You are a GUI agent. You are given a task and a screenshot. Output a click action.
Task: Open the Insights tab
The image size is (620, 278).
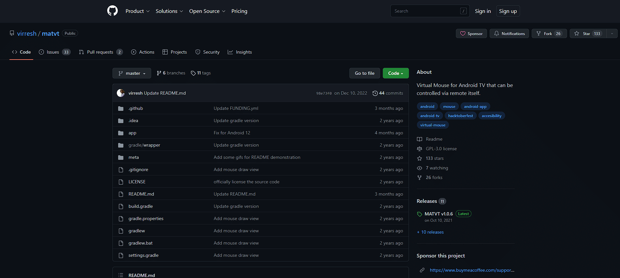[x=240, y=52]
